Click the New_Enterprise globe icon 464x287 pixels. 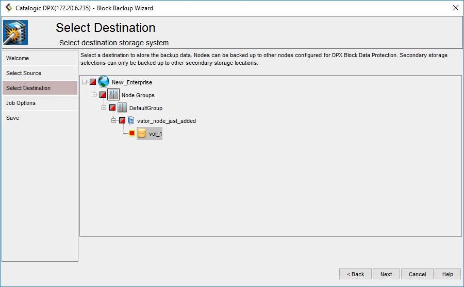104,82
